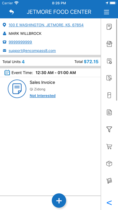Tap the name MARK WILLBROCK
118x210 pixels.
25,33
